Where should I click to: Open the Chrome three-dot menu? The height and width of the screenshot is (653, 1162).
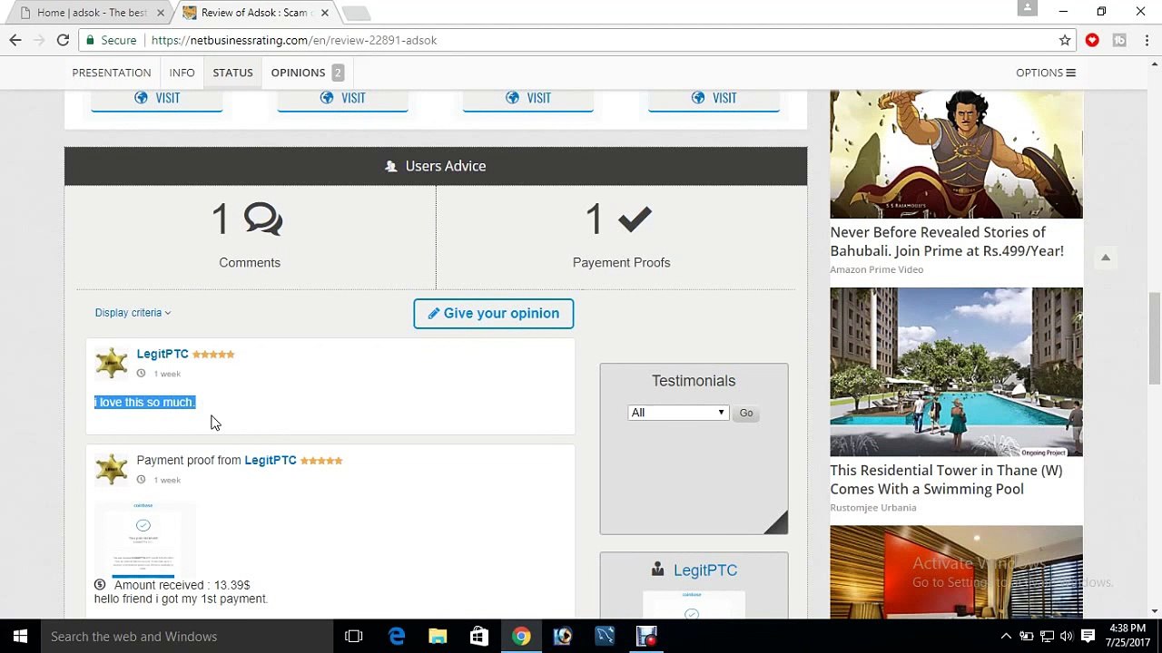click(x=1147, y=40)
